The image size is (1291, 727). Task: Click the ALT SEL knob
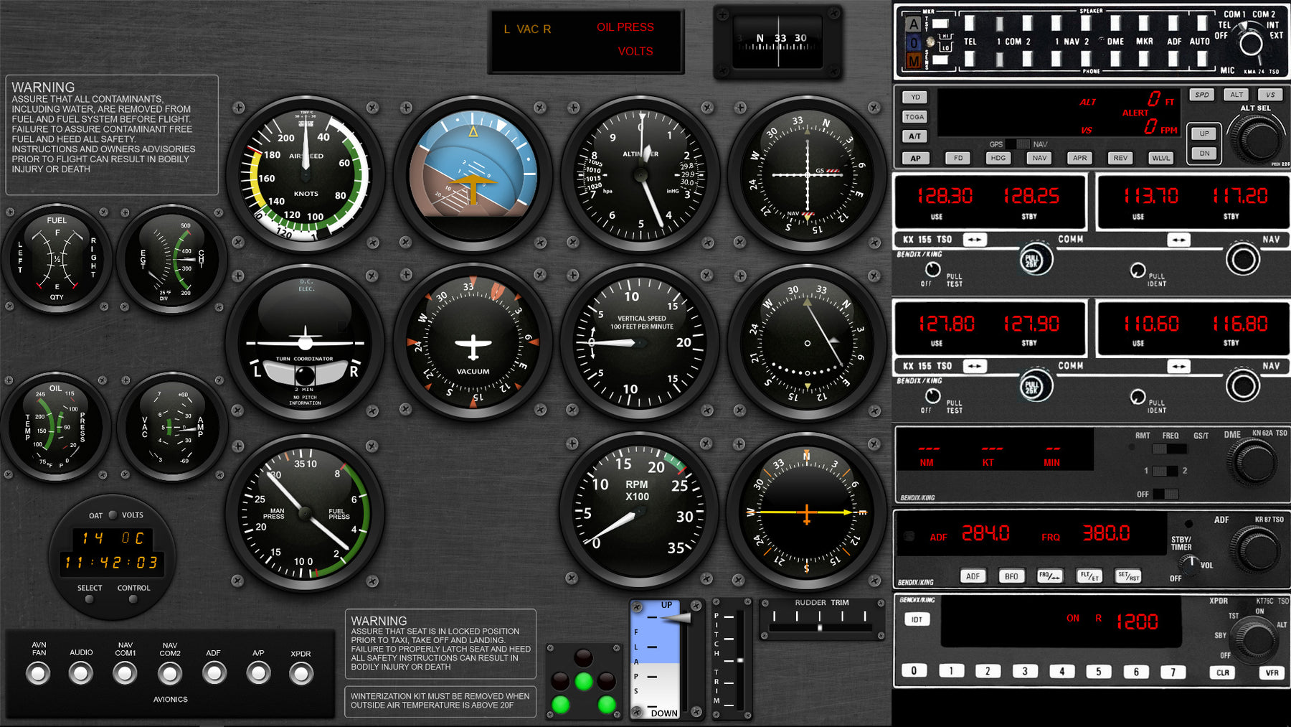(x=1256, y=140)
